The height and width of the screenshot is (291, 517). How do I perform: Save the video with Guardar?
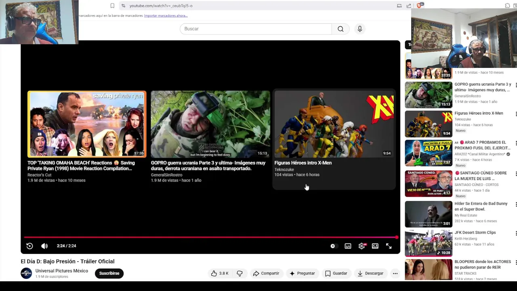(336, 273)
